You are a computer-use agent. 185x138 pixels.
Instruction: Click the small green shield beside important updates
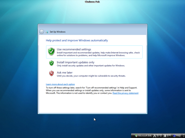[x=51, y=63]
